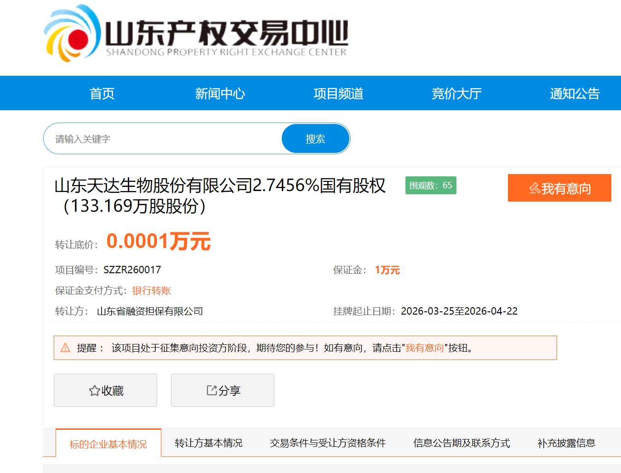Open the 交易条件与受让方资格条件 tab
Viewport: 621px width, 473px height.
click(328, 443)
